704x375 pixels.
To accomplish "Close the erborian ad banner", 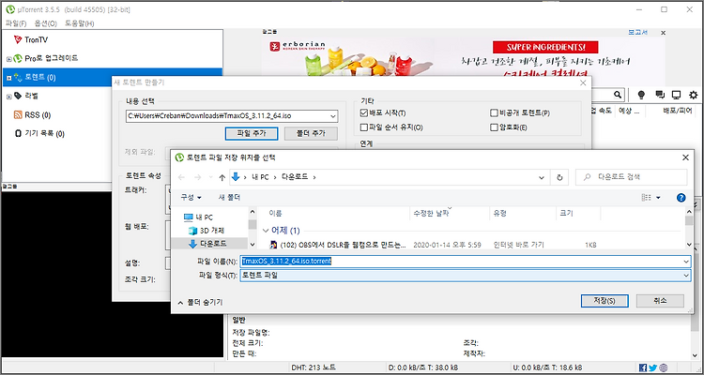I will tap(663, 33).
